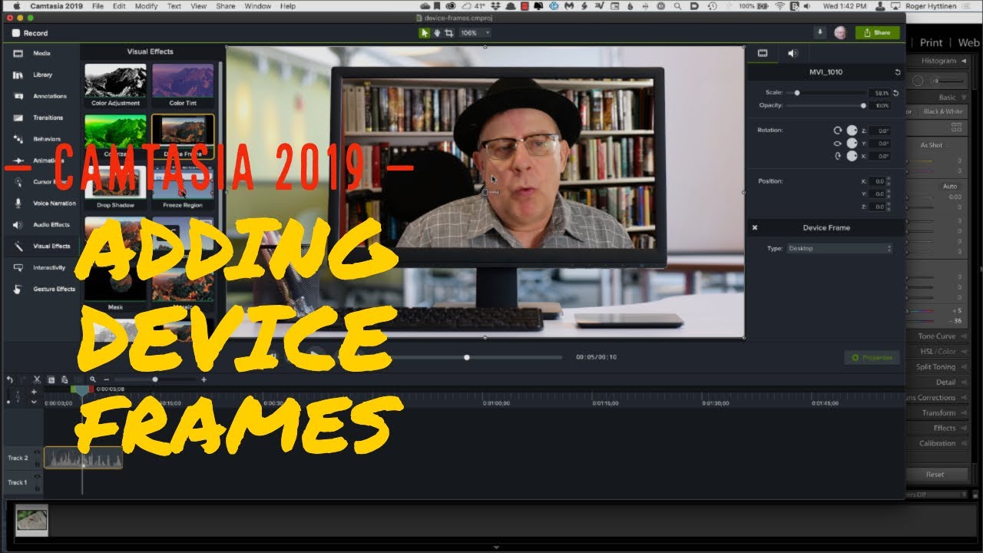
Task: Toggle Track 2 visibility eye
Action: point(37,453)
